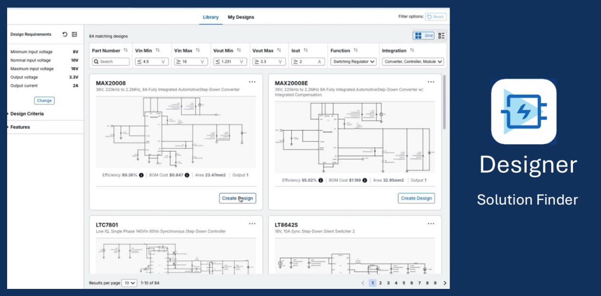Open Results per page dropdown
601x296 pixels.
tap(129, 283)
